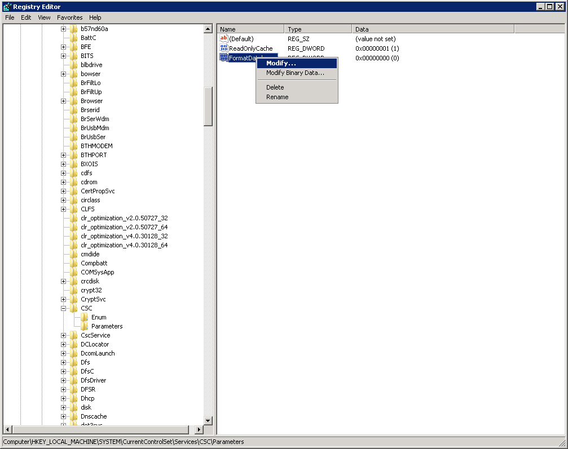Select the blbdrive tree item
This screenshot has width=568, height=449.
pos(91,65)
